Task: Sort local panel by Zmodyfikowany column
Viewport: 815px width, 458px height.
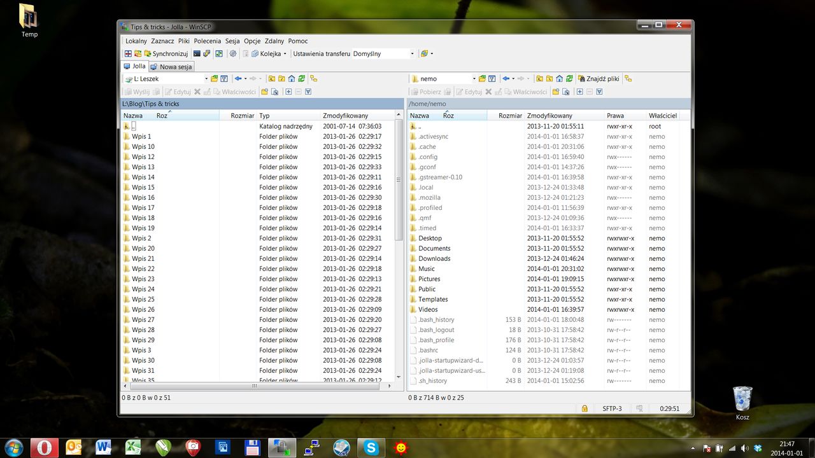Action: click(x=357, y=116)
